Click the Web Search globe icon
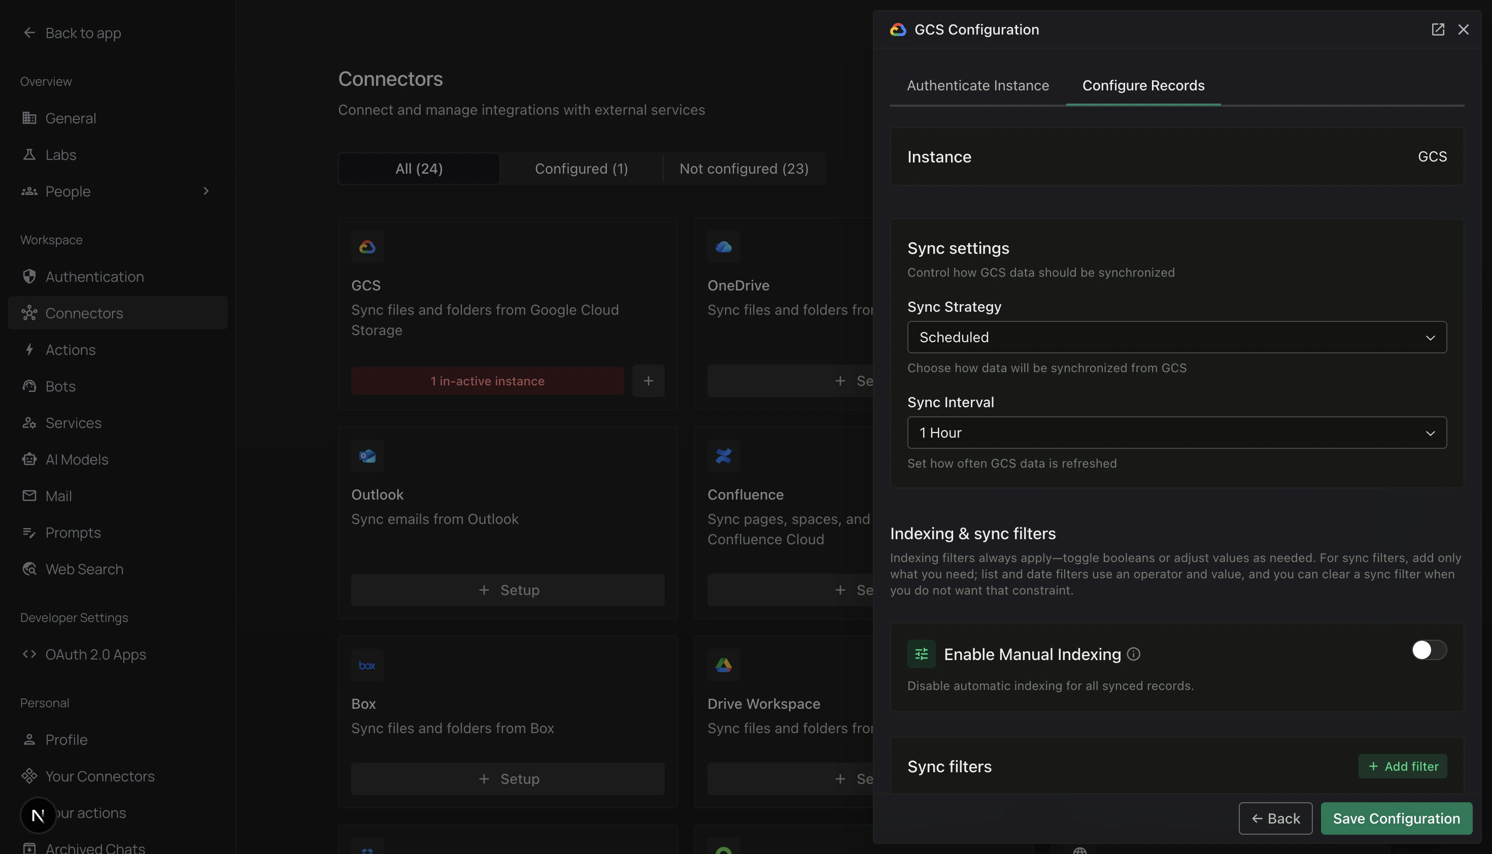The image size is (1492, 854). tap(29, 569)
